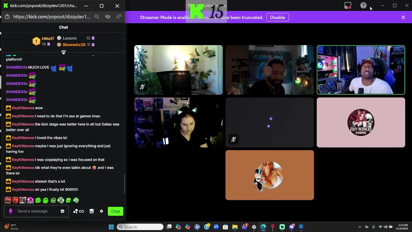The image size is (412, 232).
Task: Open Microsoft Store from the taskbar
Action: tap(225, 227)
